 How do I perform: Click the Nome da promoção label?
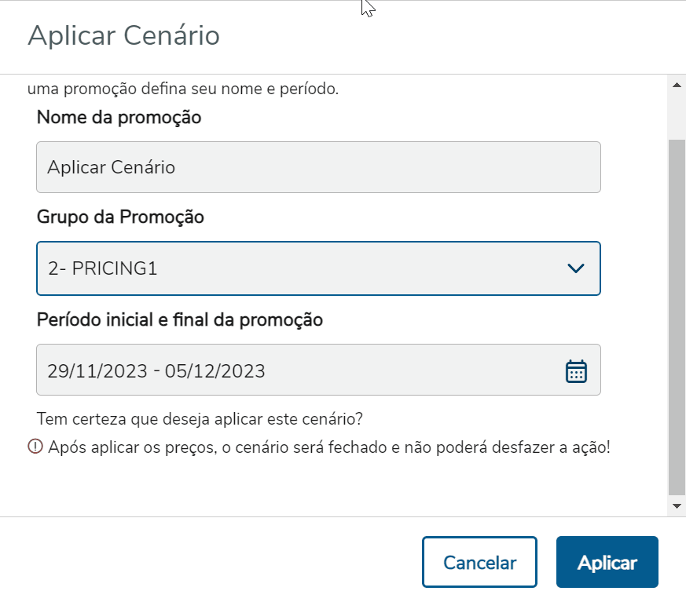tap(119, 118)
